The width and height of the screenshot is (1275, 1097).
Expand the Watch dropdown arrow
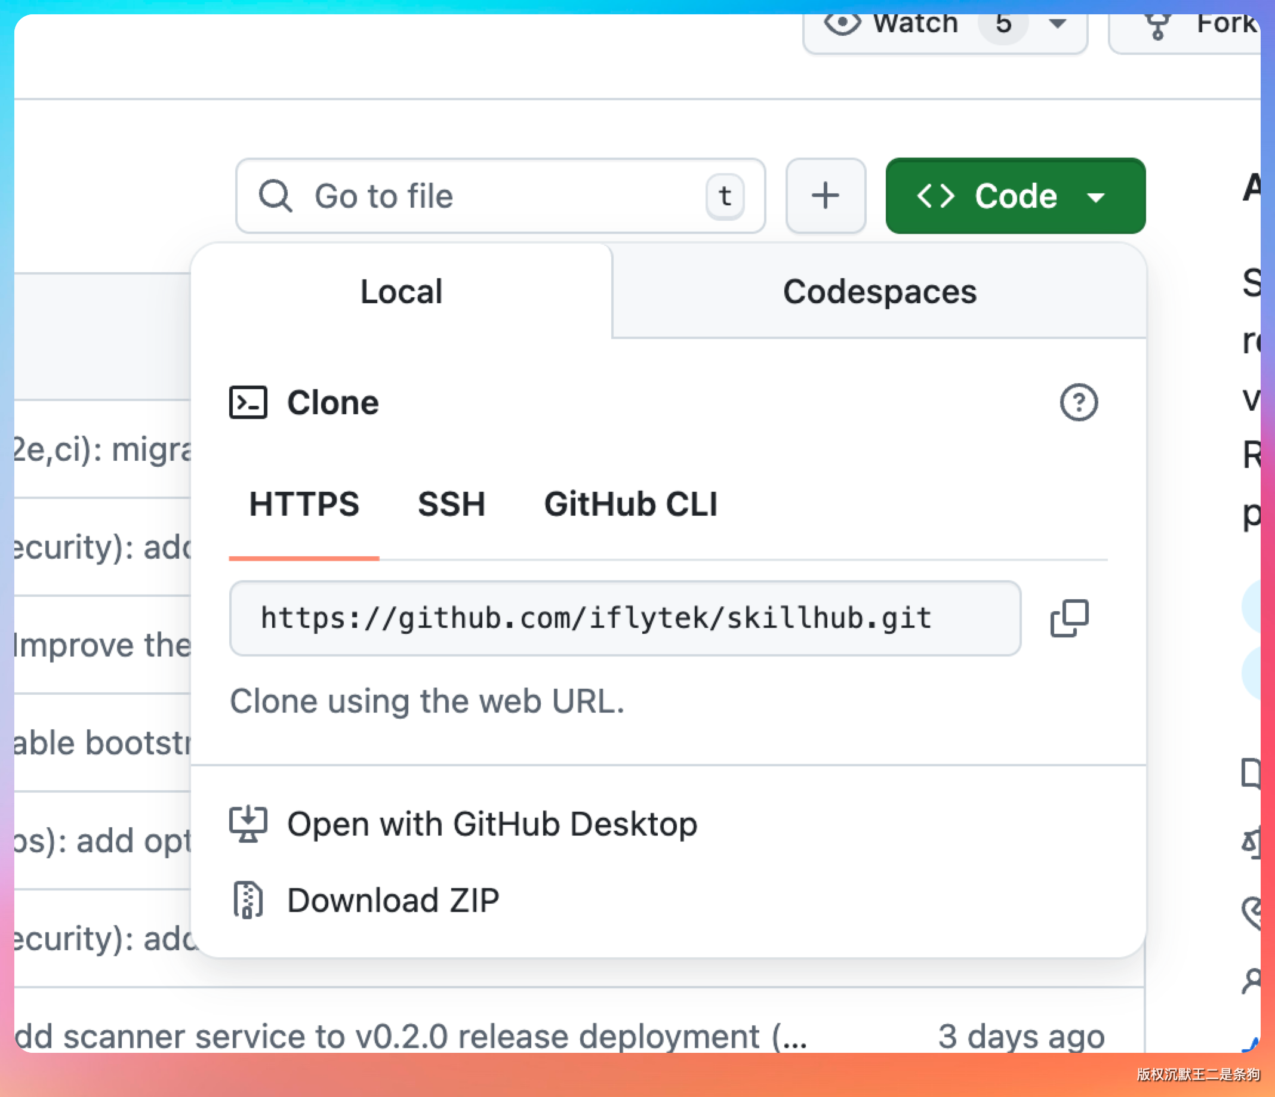coord(1057,23)
